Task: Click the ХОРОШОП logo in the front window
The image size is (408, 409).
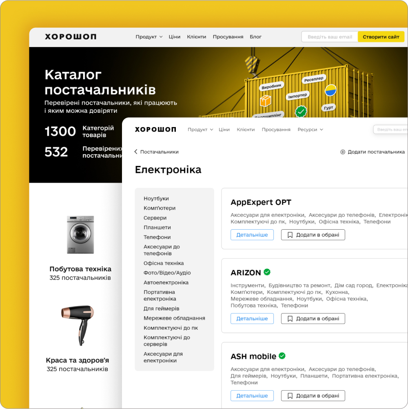Action: [x=155, y=130]
